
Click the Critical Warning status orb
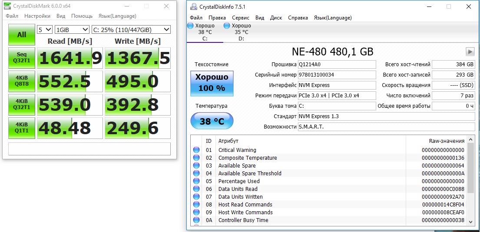[196, 150]
